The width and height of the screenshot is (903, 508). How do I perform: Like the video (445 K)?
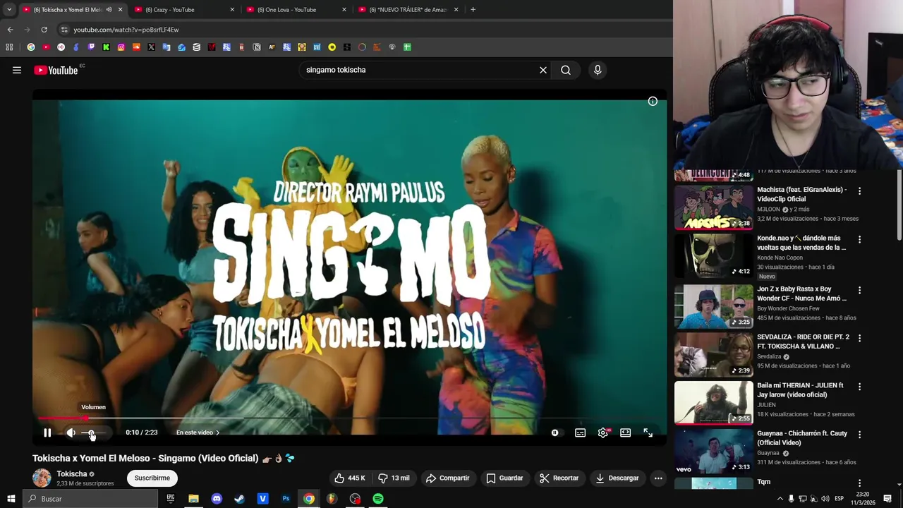pyautogui.click(x=351, y=478)
